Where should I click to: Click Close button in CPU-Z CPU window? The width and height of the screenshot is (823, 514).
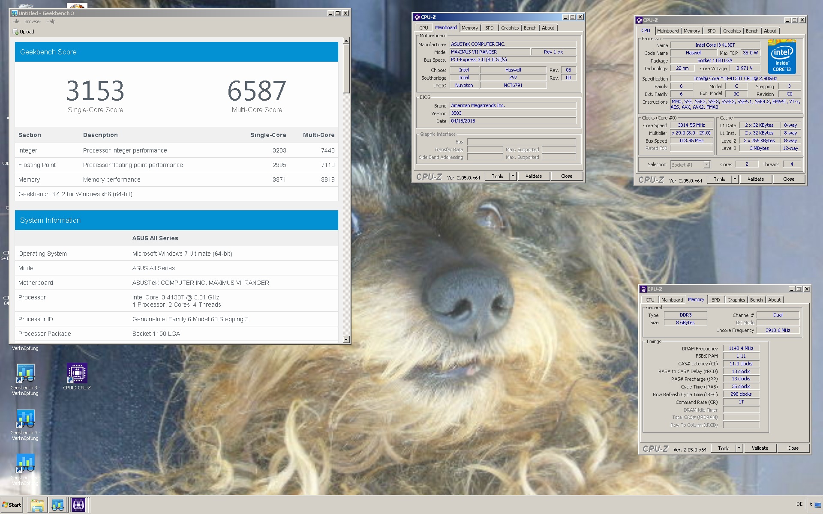coord(789,179)
